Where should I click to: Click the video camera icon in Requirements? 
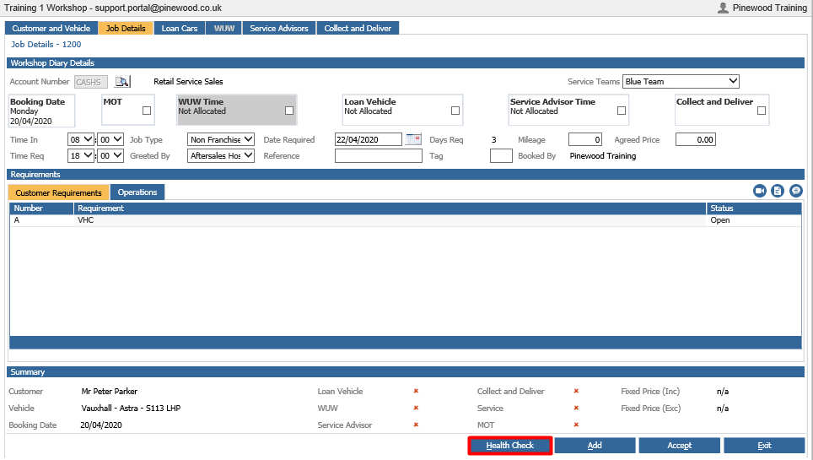click(760, 191)
